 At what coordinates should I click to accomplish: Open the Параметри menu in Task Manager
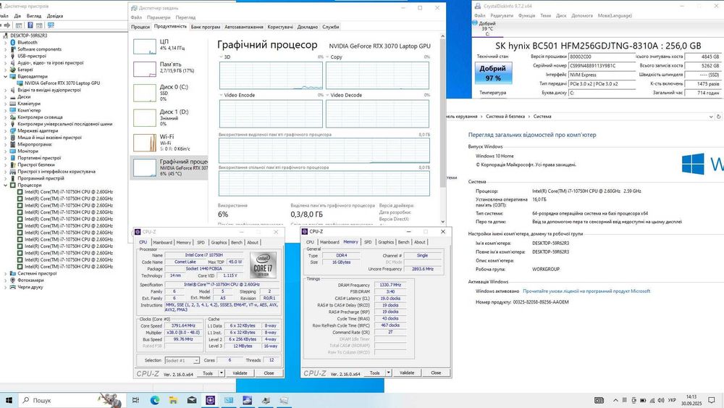click(x=159, y=17)
